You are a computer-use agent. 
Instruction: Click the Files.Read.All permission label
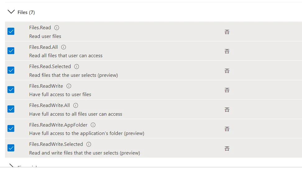click(x=43, y=47)
